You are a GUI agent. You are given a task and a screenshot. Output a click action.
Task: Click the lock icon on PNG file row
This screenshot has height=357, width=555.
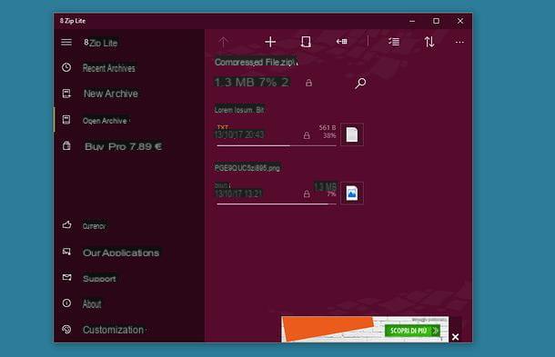tap(307, 193)
